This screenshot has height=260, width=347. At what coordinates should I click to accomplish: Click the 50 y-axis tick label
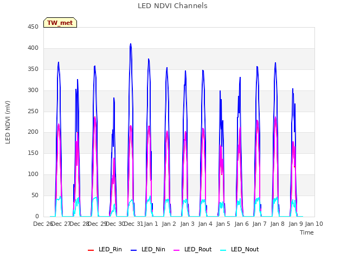click(x=35, y=196)
